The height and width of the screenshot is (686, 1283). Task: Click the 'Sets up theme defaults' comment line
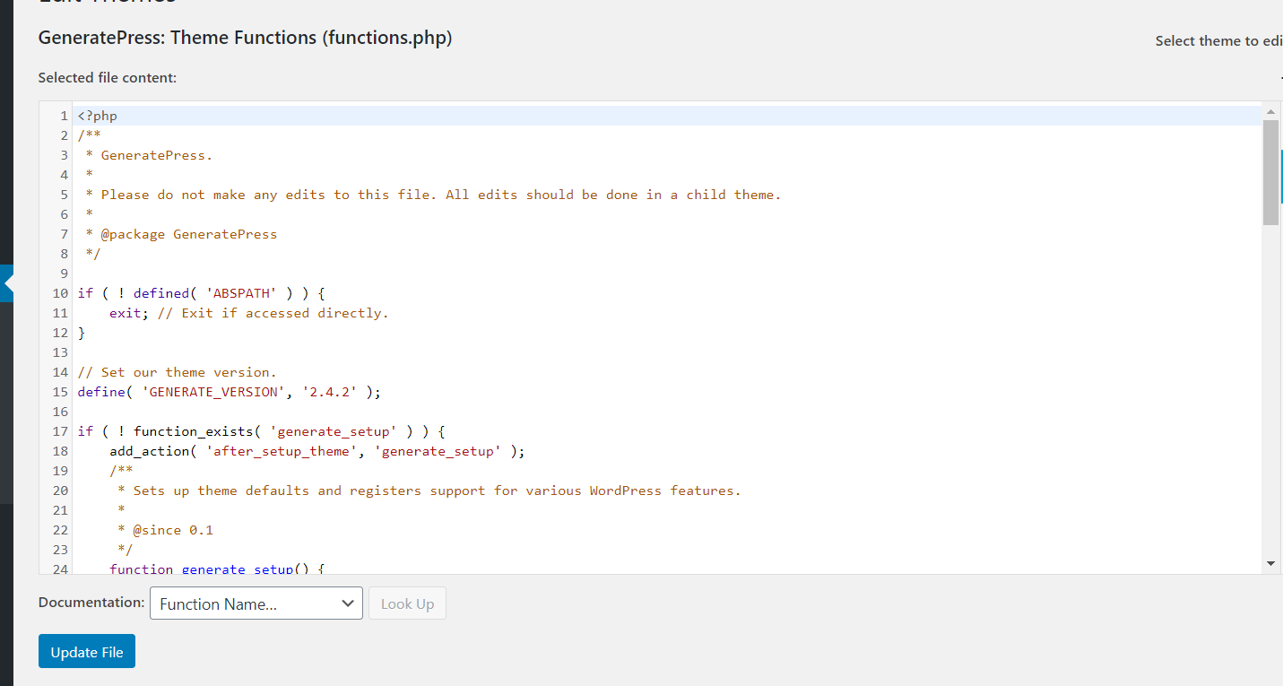[429, 491]
